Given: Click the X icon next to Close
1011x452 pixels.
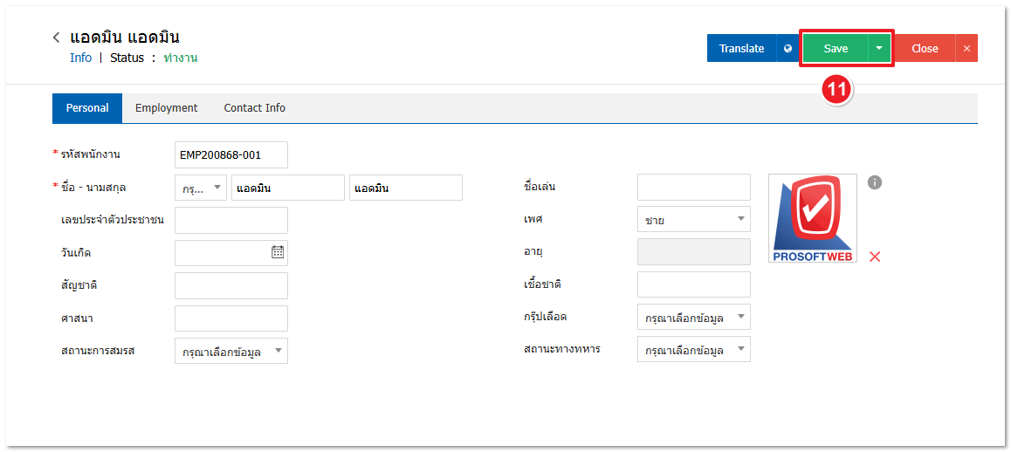Looking at the screenshot, I should click(966, 49).
